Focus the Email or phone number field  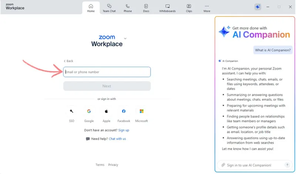[107, 72]
